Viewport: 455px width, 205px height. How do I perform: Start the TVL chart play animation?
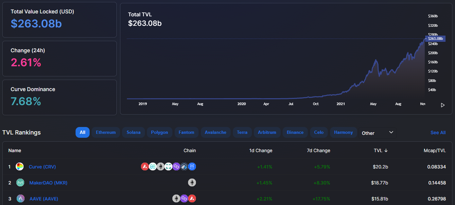(x=443, y=105)
